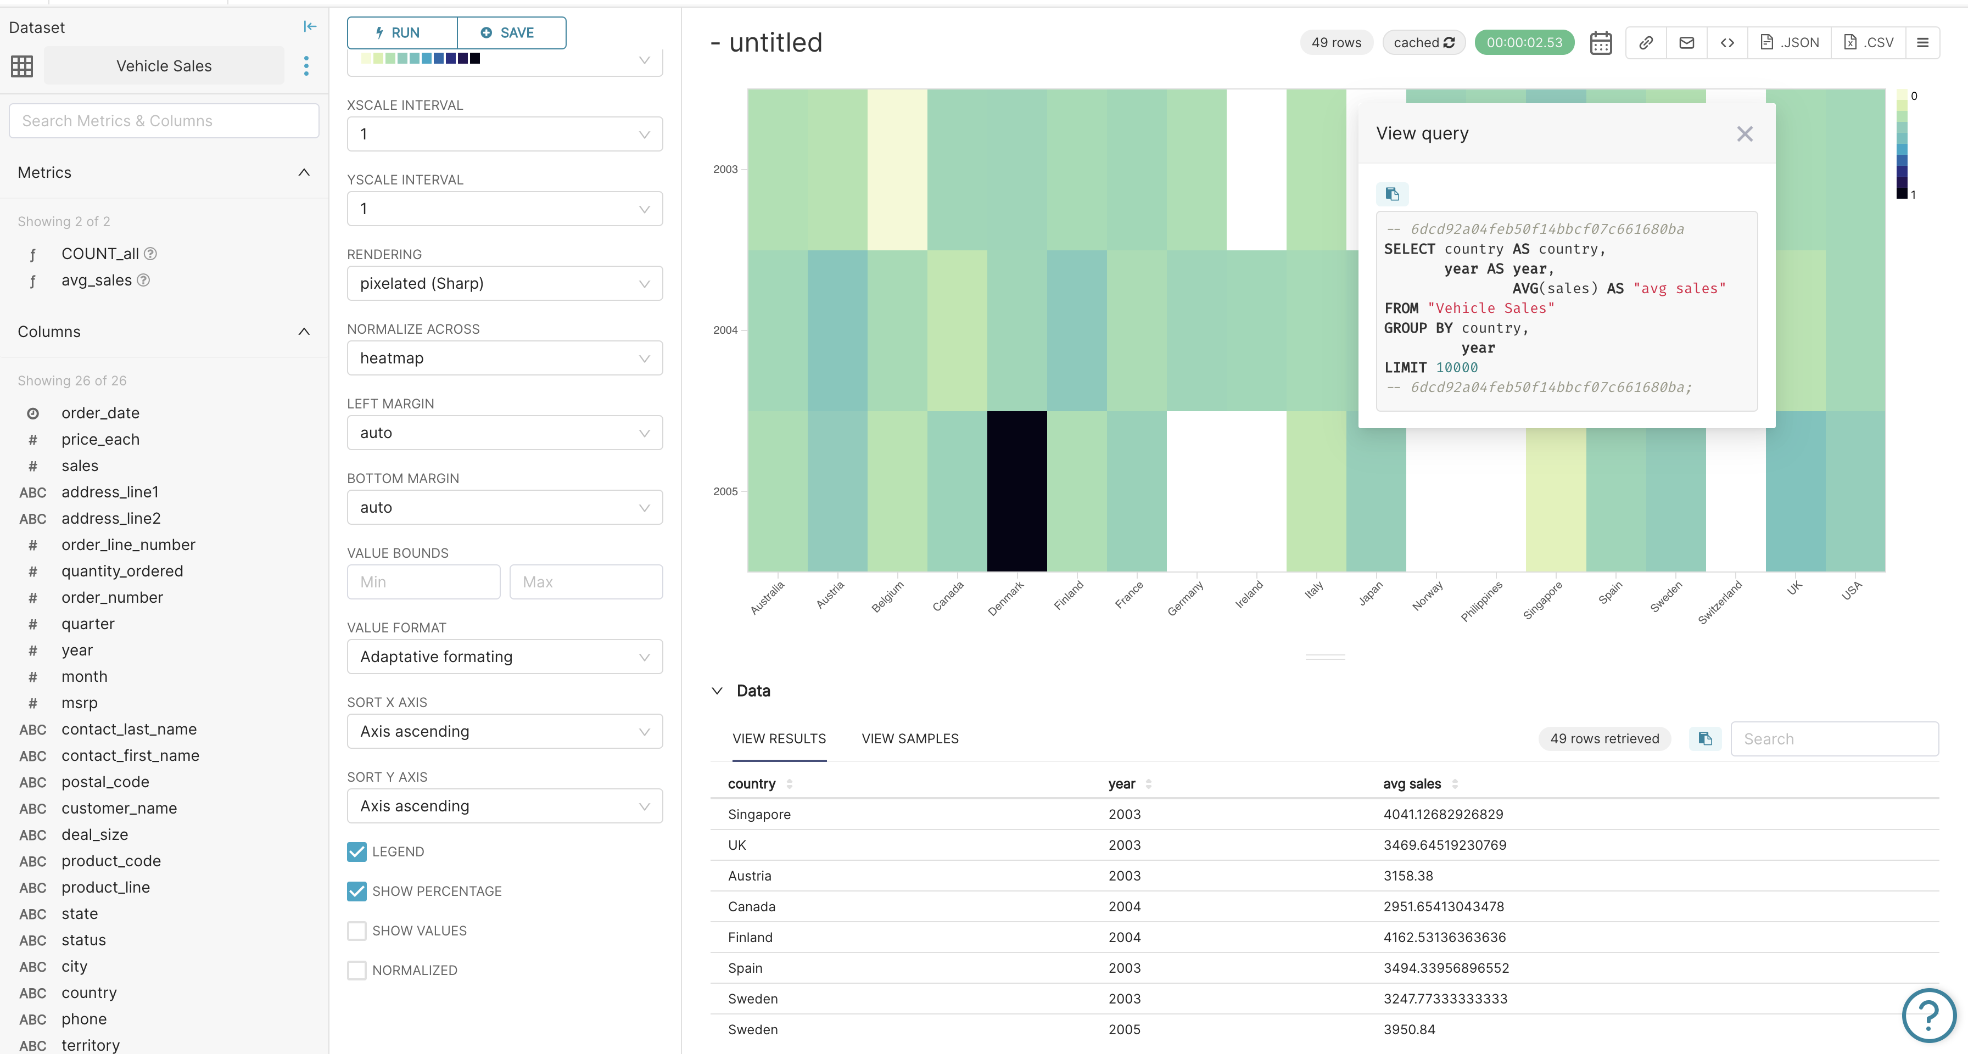Viewport: 1968px width, 1054px height.
Task: Switch to the VIEW SAMPLES tab
Action: pos(909,738)
